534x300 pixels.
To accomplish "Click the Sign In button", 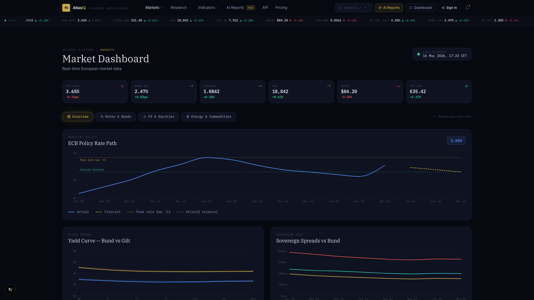I will tap(449, 8).
